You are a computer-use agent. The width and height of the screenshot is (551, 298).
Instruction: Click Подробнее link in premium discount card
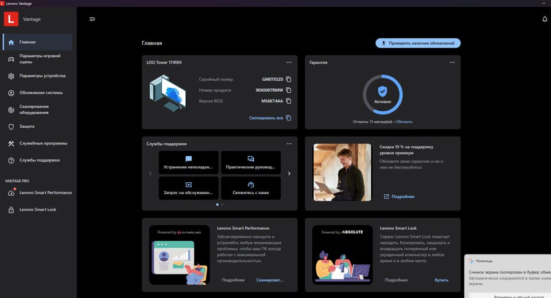point(399,197)
